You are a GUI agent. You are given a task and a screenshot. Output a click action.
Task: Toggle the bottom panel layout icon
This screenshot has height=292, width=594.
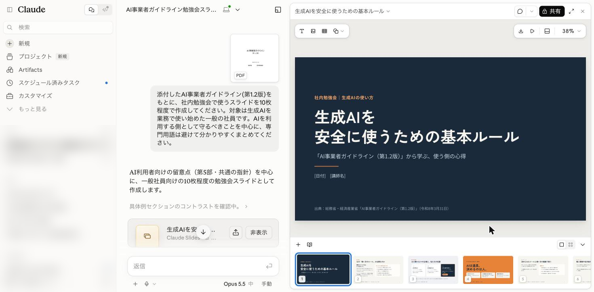(x=547, y=31)
